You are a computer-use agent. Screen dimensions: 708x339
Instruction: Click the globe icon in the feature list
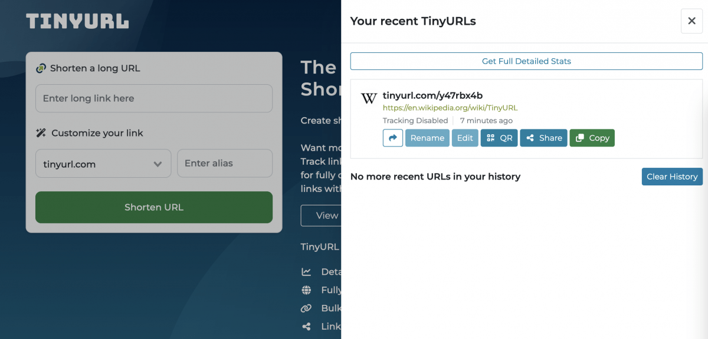click(306, 290)
